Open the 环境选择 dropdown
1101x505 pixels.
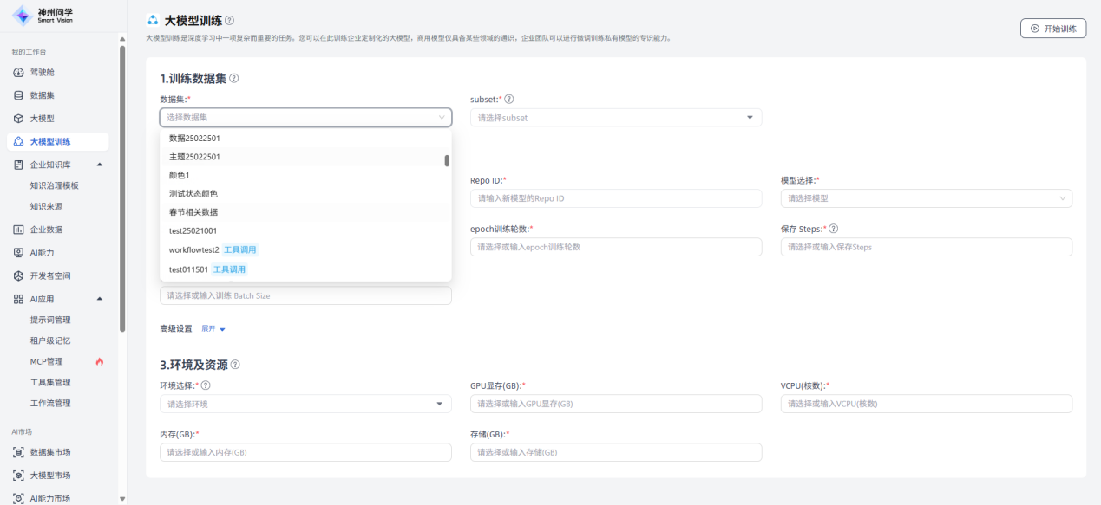pos(305,404)
